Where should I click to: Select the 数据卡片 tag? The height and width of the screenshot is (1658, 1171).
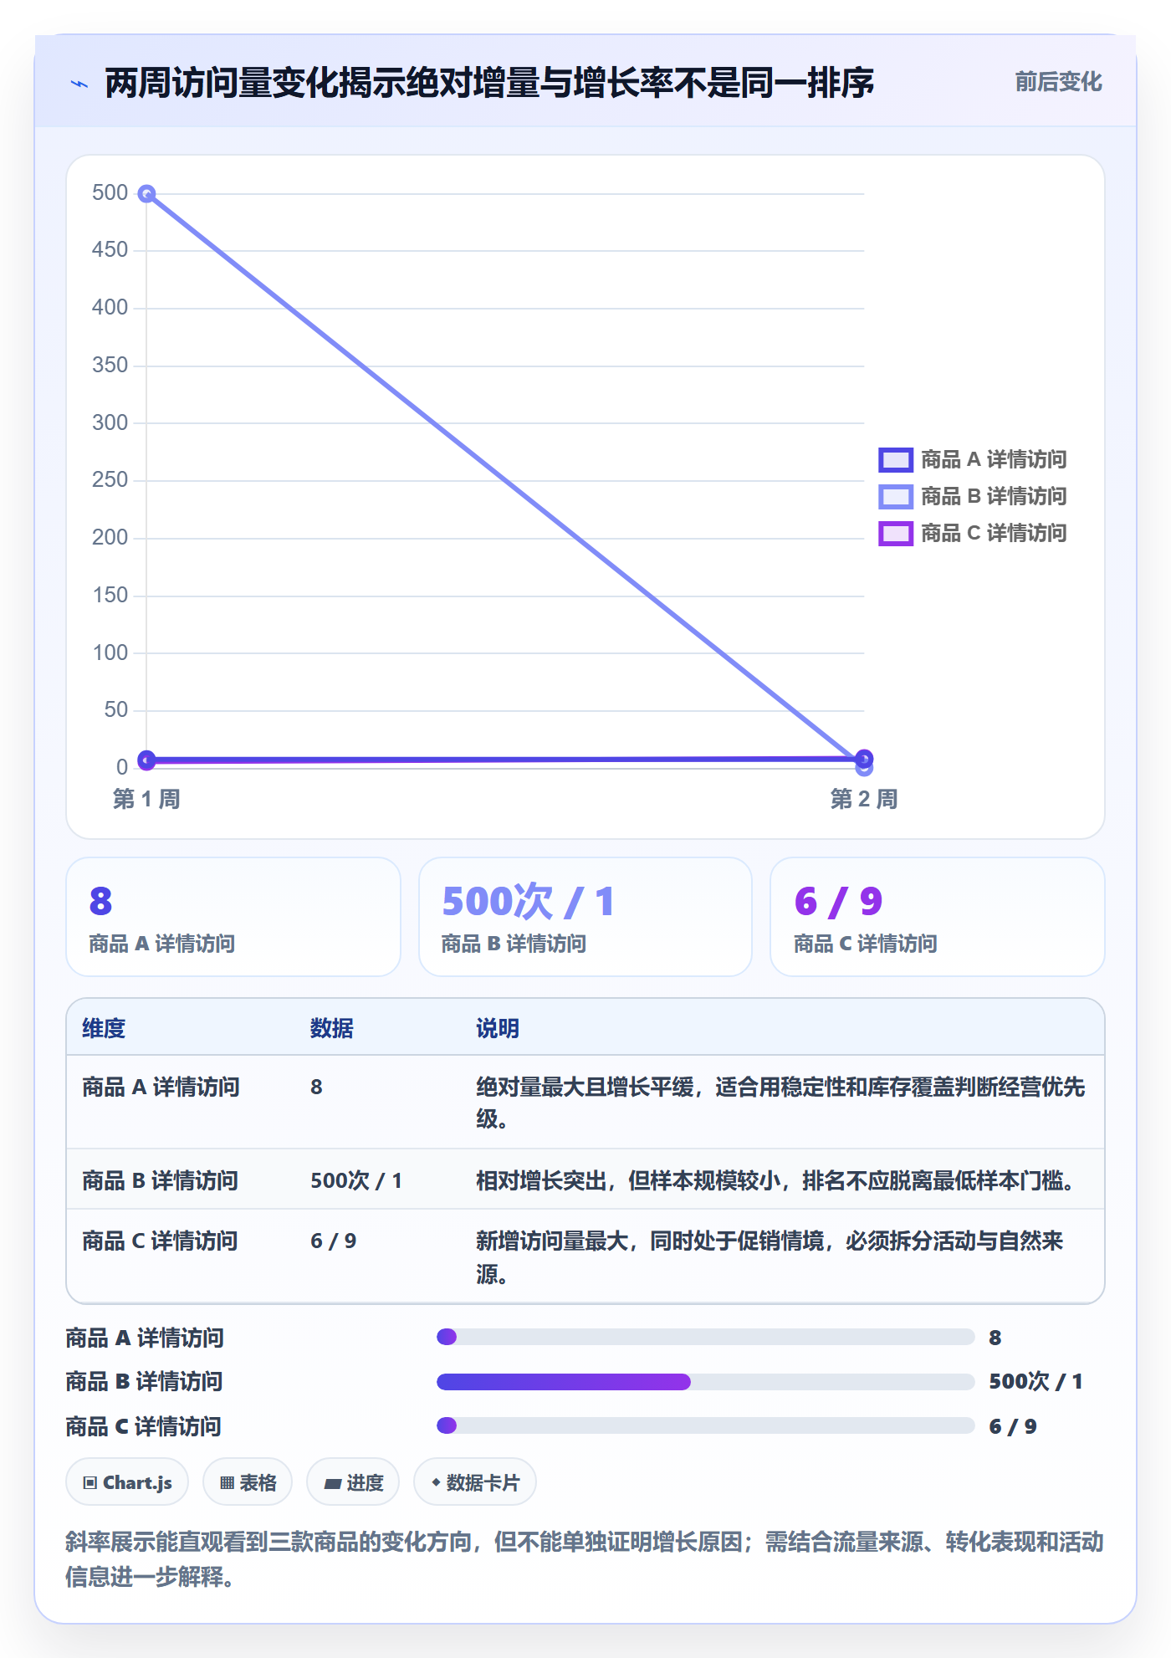click(x=475, y=1482)
